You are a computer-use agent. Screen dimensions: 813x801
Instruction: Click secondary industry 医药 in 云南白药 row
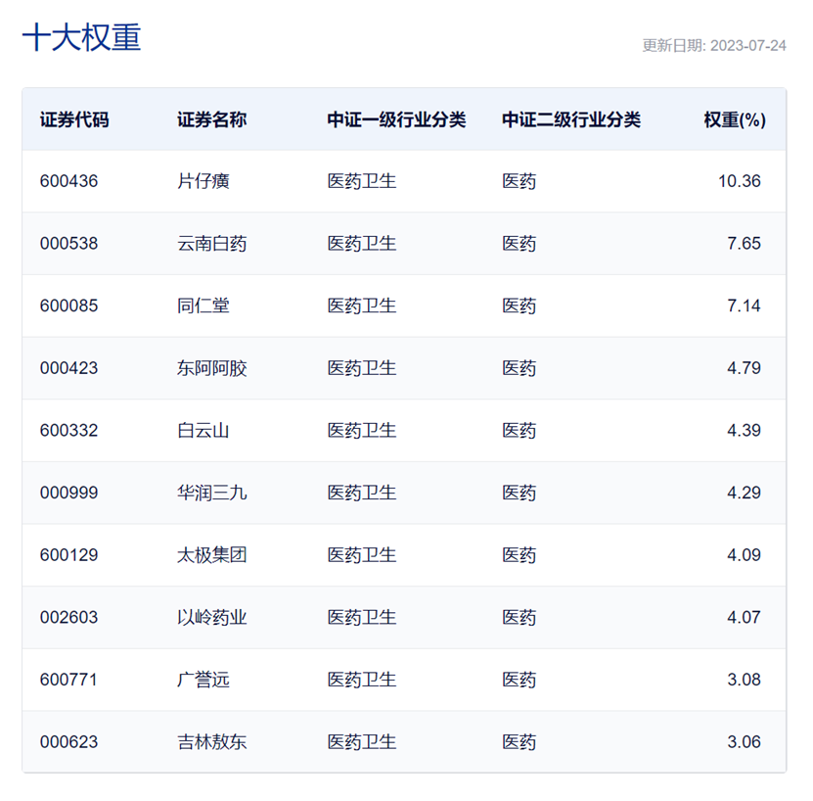click(519, 244)
